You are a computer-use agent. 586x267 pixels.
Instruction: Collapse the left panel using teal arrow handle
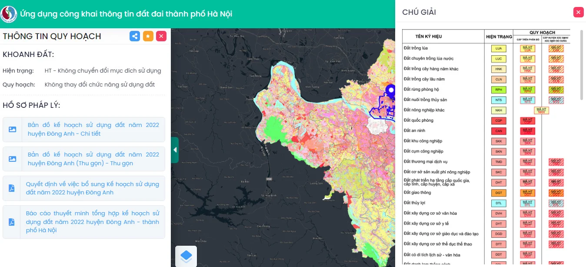[175, 150]
